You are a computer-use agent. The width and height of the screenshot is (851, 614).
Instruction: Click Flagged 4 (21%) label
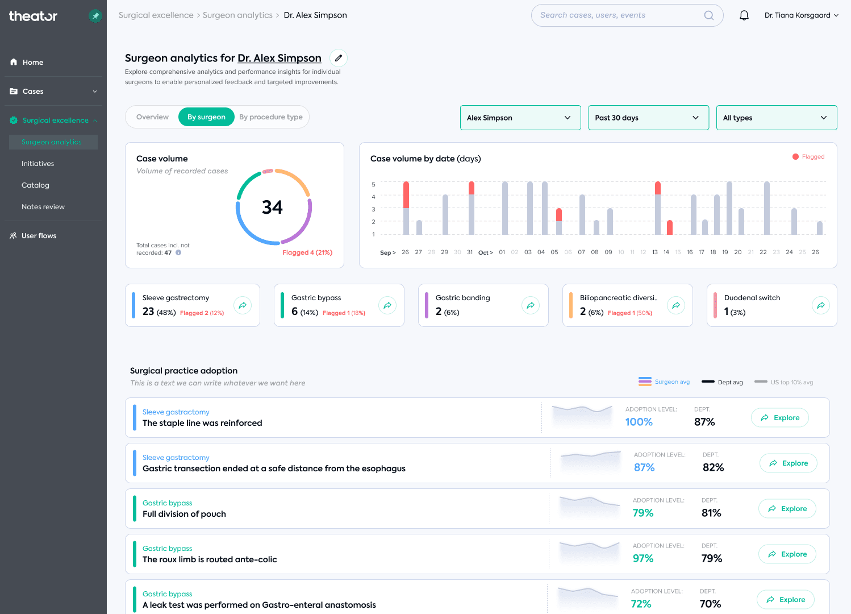click(x=307, y=252)
